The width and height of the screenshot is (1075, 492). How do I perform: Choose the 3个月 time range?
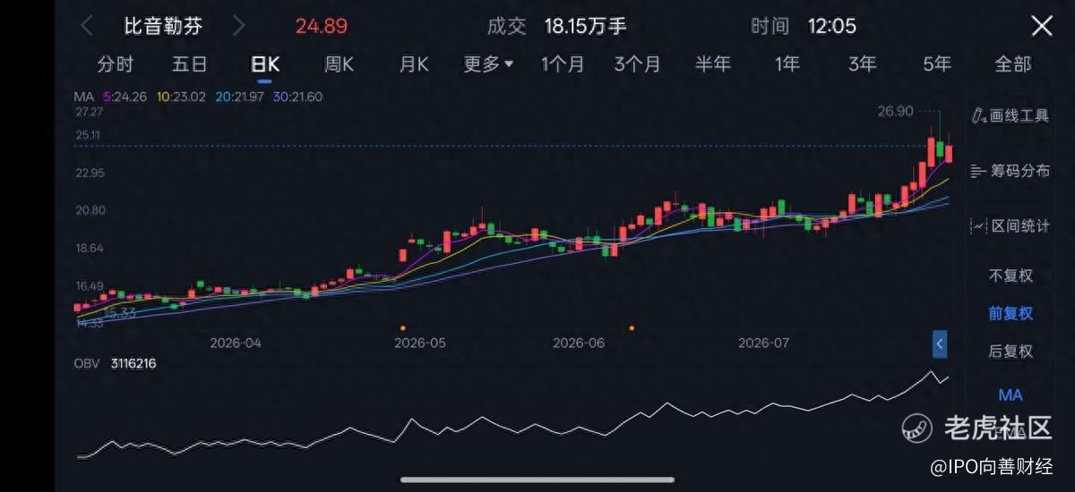(x=637, y=64)
